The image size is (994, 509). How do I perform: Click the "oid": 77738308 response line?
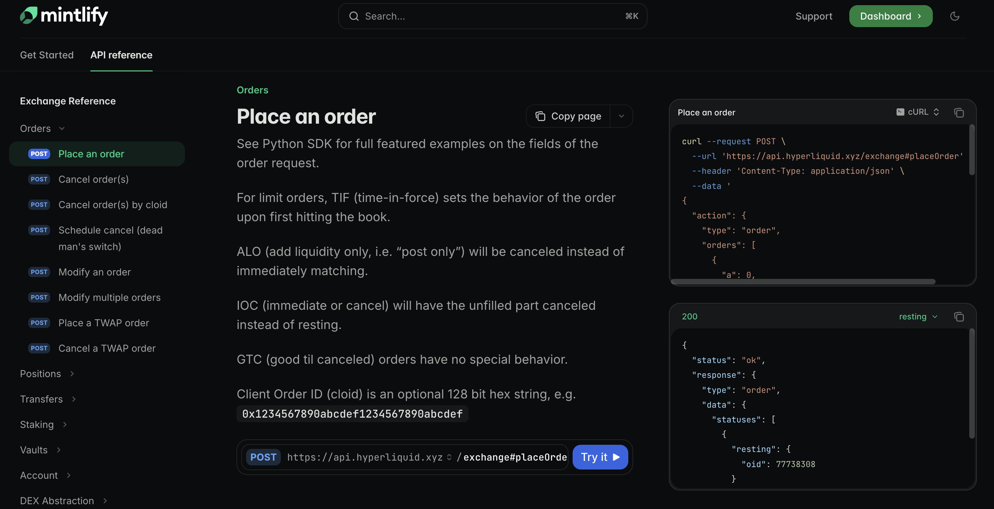pos(778,464)
